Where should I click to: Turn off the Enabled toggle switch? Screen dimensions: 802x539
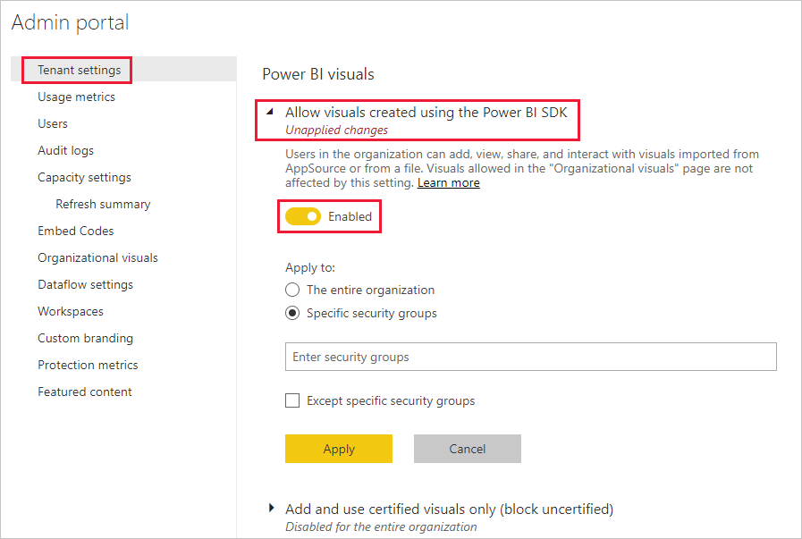[x=303, y=216]
